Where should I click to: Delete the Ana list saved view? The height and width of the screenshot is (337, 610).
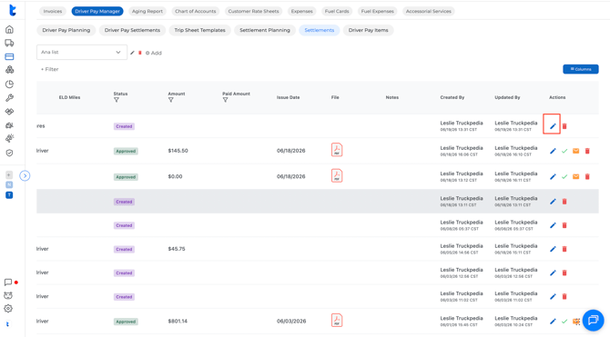coord(140,53)
